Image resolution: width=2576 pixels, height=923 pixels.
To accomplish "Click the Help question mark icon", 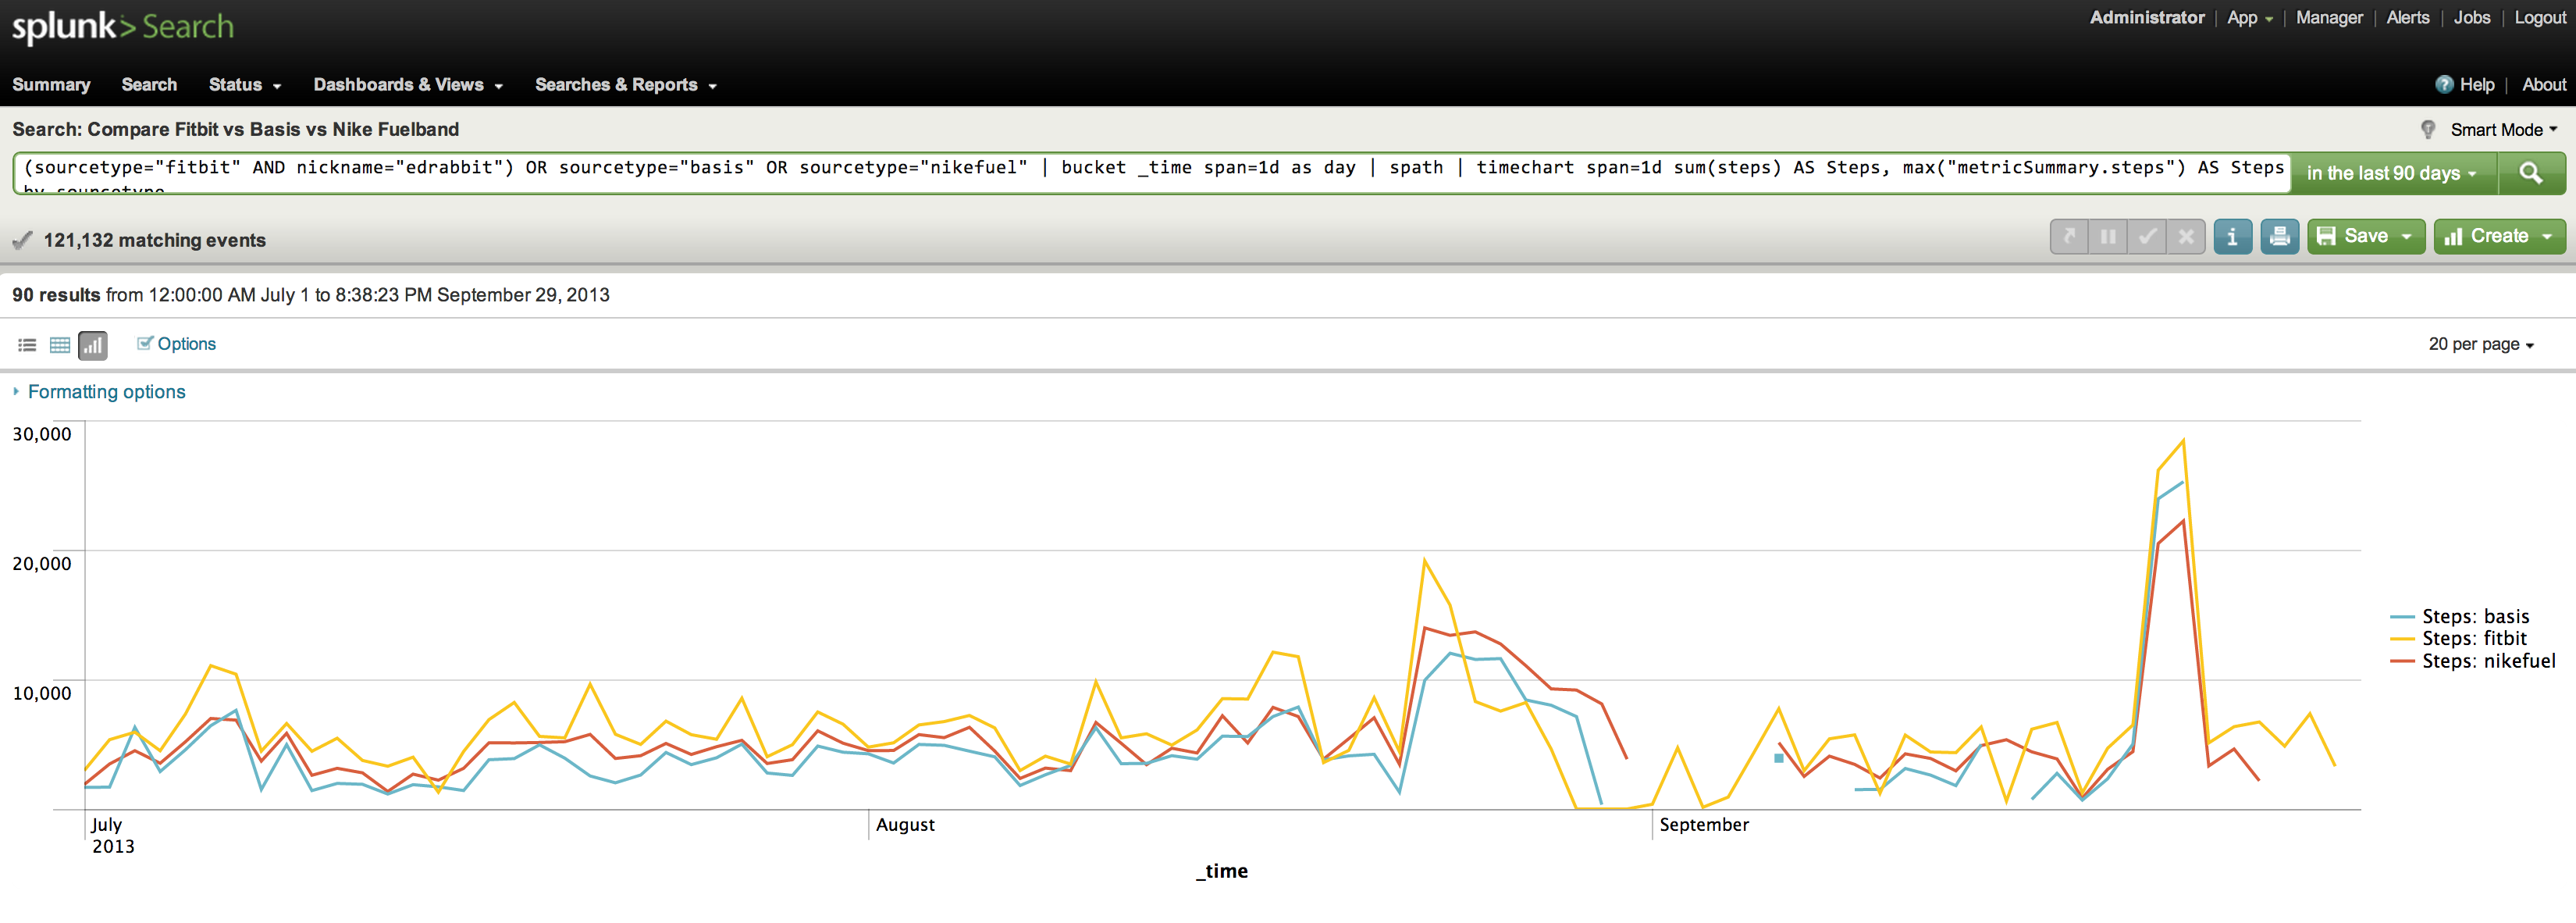I will coord(2444,85).
